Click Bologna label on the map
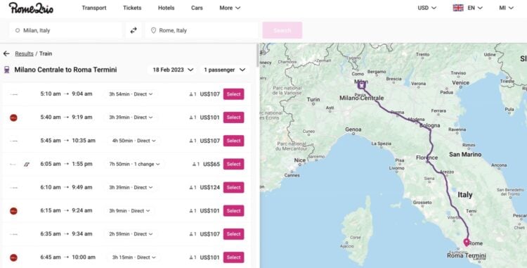This screenshot has height=268, width=527. [x=430, y=125]
